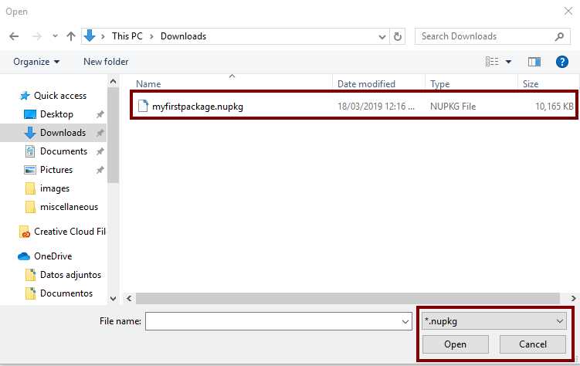Click the file list horizontal scrollbar
This screenshot has width=580, height=366.
(348, 298)
